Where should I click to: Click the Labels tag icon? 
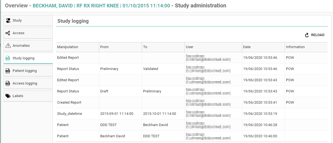tap(8, 96)
